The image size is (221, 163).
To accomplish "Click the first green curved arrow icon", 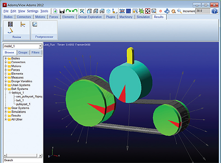I will [69, 11].
